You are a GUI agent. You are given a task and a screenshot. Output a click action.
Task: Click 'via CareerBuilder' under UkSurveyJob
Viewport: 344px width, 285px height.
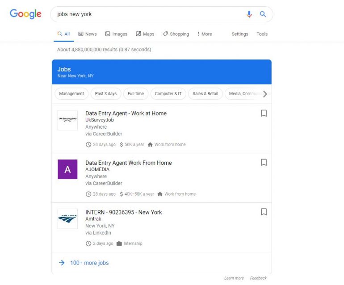tap(104, 134)
